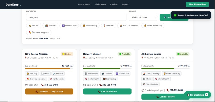Select the Ali Forney Center title
This screenshot has width=215, height=102.
(x=151, y=54)
